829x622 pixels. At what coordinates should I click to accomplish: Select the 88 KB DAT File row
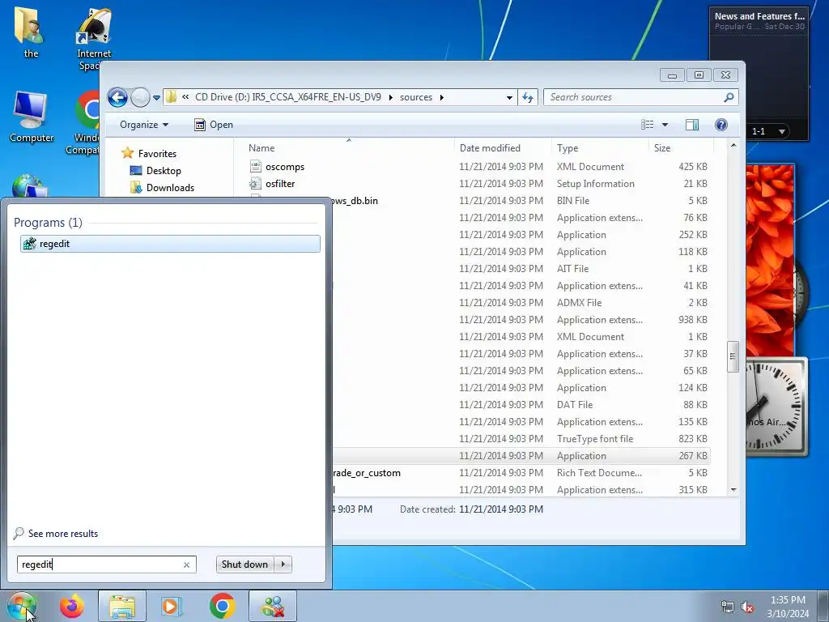click(x=521, y=405)
